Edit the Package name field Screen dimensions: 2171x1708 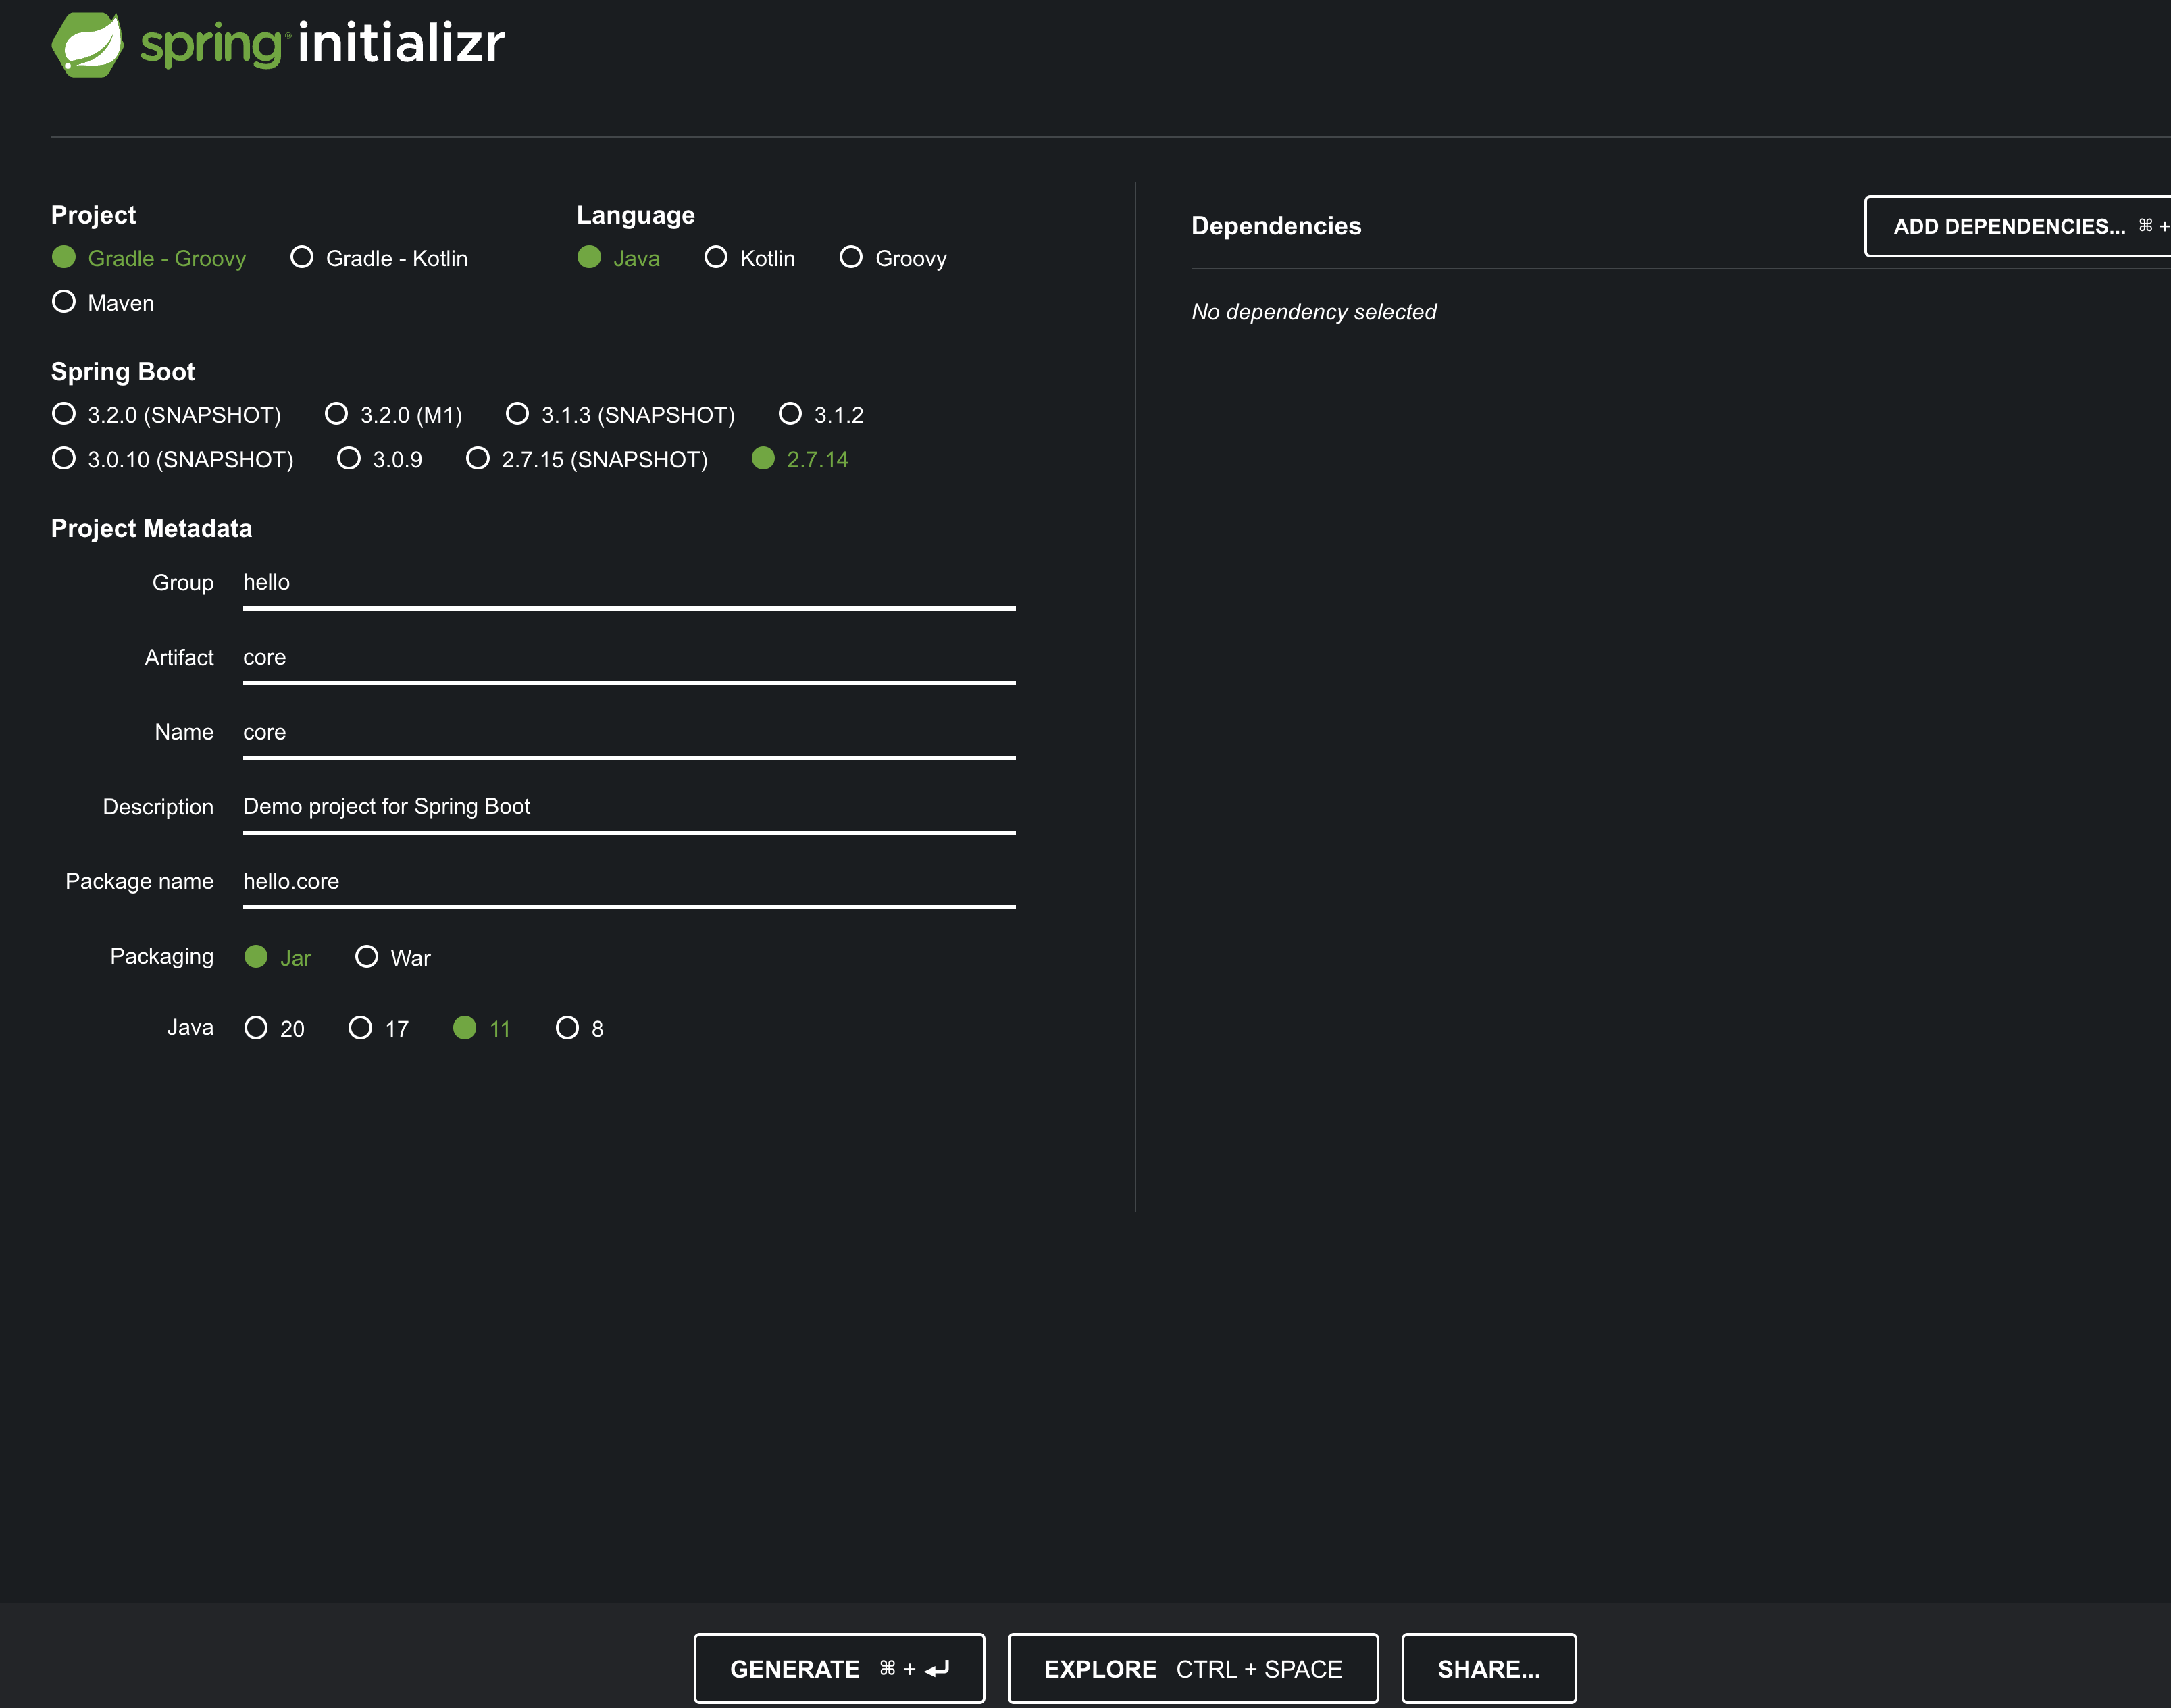point(629,883)
